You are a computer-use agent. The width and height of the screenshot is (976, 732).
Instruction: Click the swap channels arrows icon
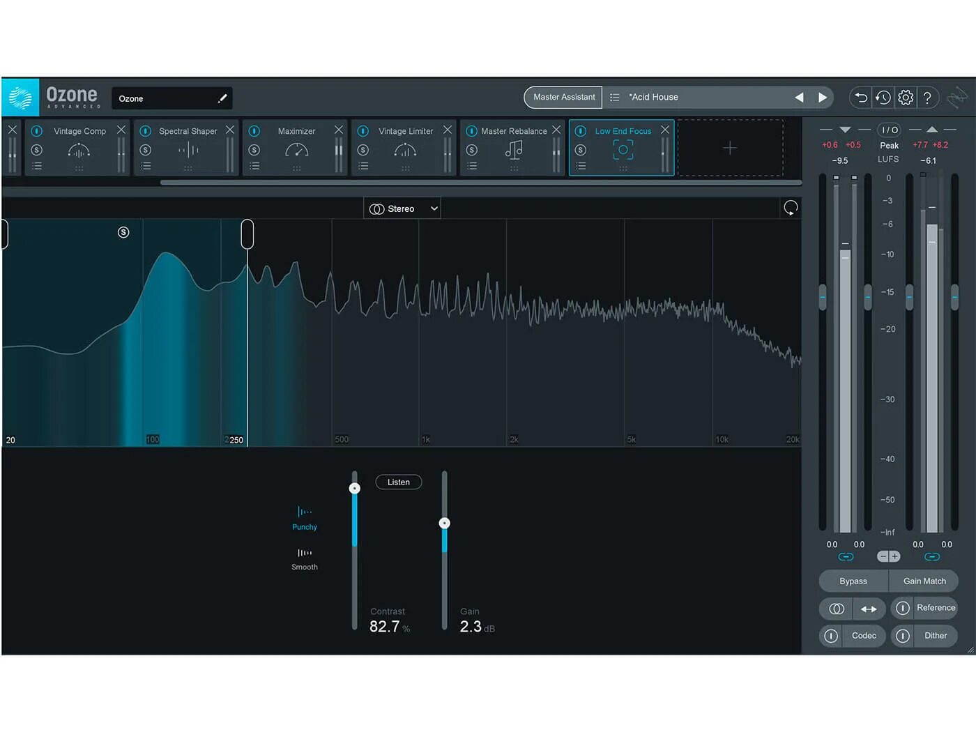869,609
